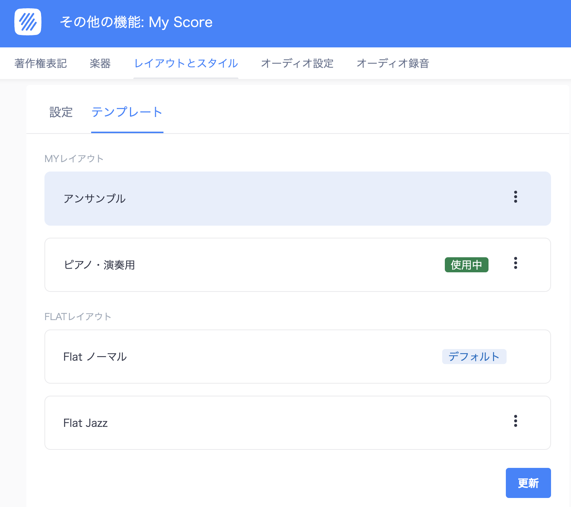Screen dimensions: 571x507
Task: Switch to the 著作権表記 tab
Action: tap(40, 63)
